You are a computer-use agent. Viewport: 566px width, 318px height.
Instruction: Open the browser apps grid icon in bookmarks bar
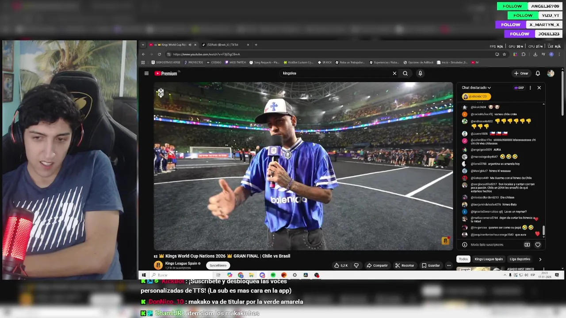[x=143, y=62]
